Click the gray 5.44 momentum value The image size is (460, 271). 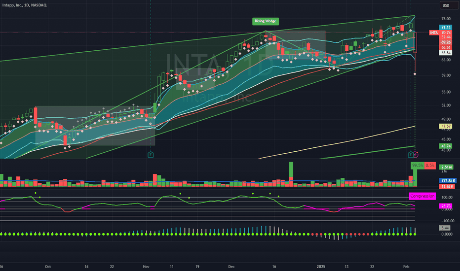[445, 228]
